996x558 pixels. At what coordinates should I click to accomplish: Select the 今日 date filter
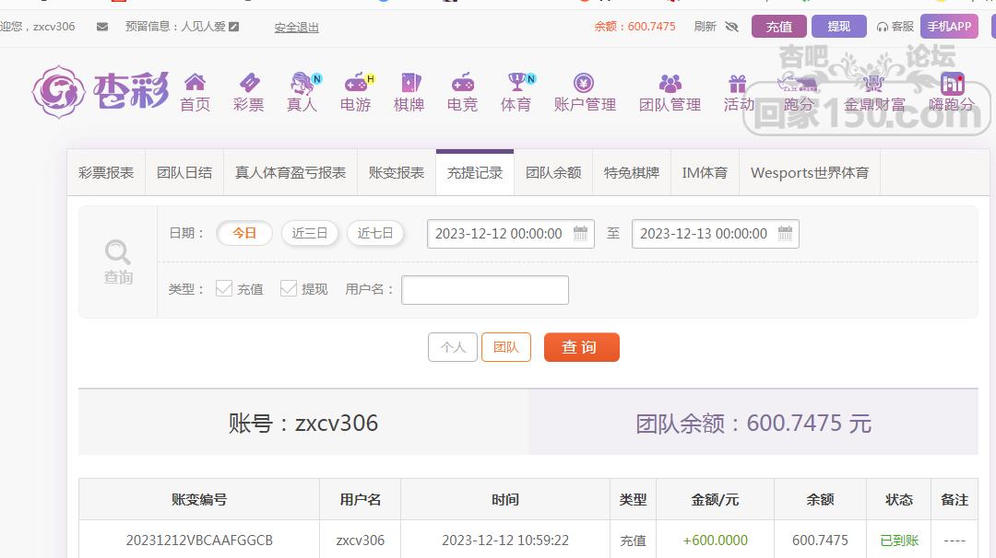(244, 233)
